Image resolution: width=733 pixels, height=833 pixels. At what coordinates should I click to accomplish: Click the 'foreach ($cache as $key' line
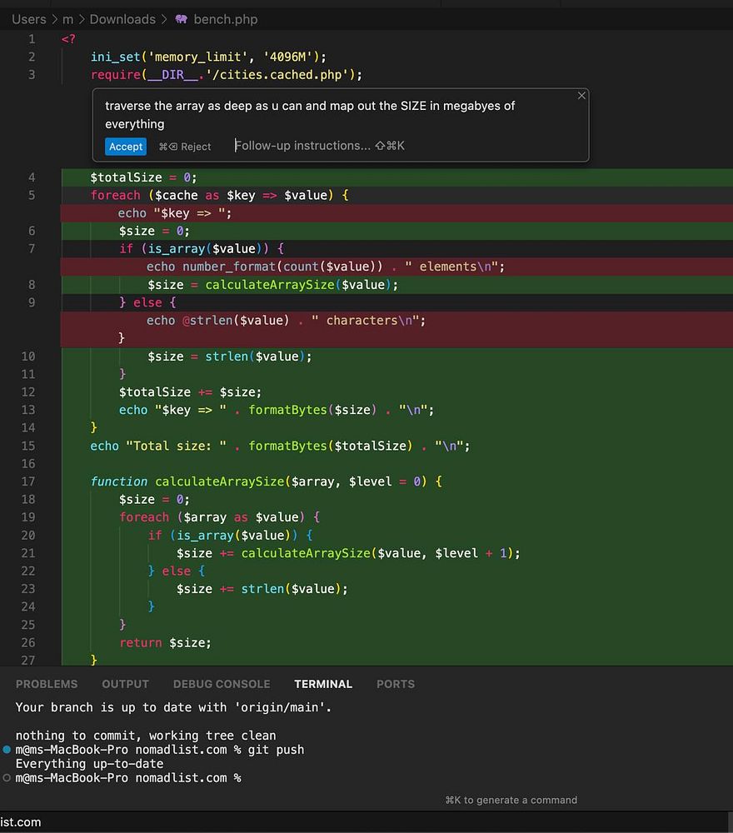tap(219, 196)
